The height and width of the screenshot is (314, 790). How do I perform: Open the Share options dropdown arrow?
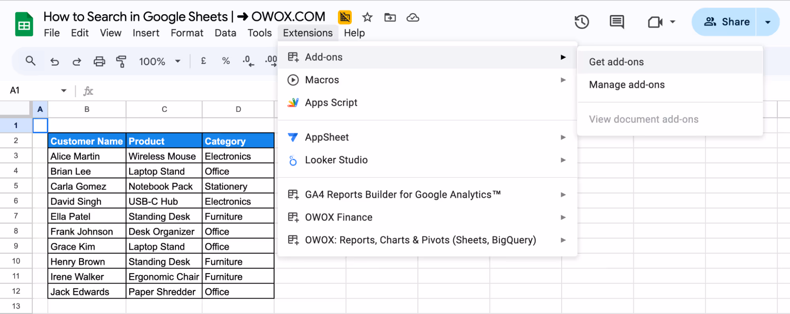coord(768,22)
